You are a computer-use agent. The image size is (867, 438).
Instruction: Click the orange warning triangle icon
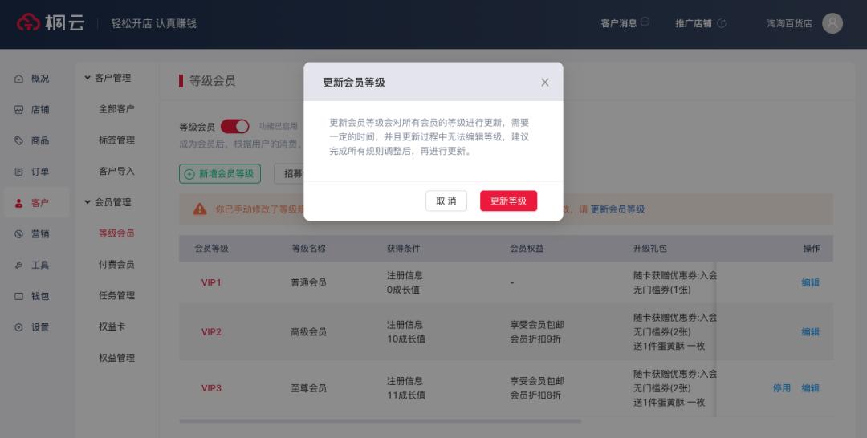tap(200, 209)
